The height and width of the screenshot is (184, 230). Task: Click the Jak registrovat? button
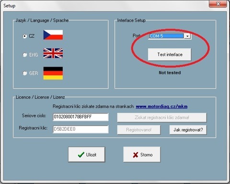pyautogui.click(x=188, y=130)
